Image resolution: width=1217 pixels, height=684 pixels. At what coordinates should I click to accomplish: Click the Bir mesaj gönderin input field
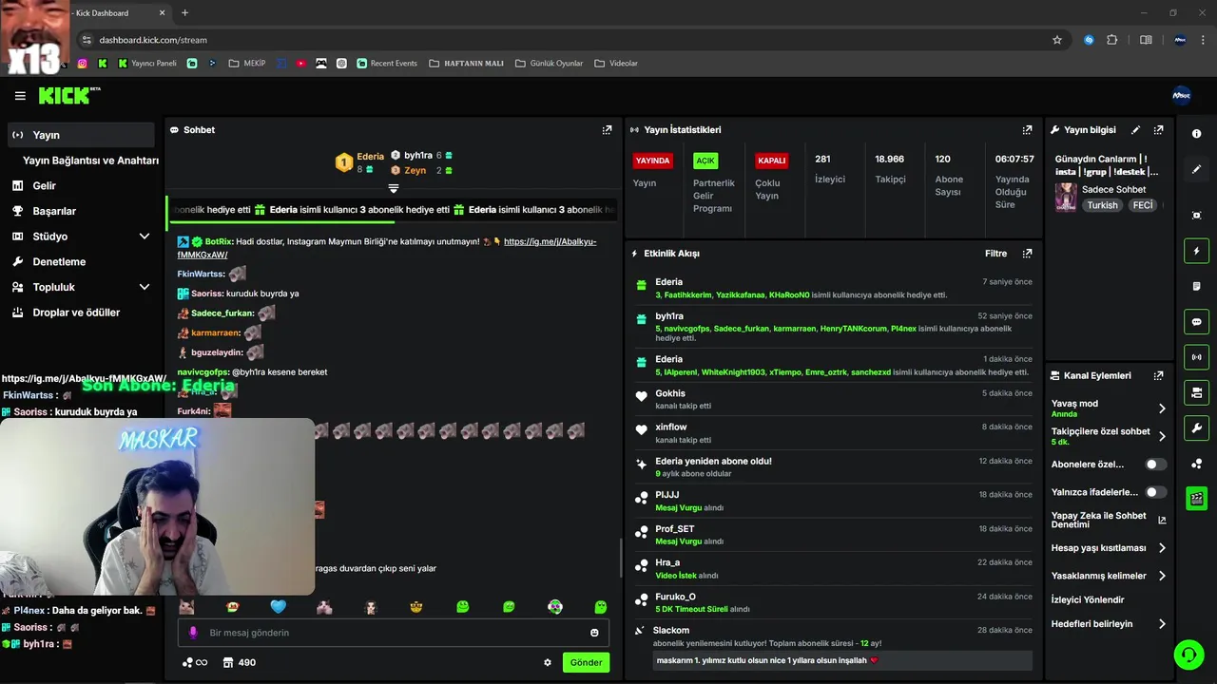point(394,633)
